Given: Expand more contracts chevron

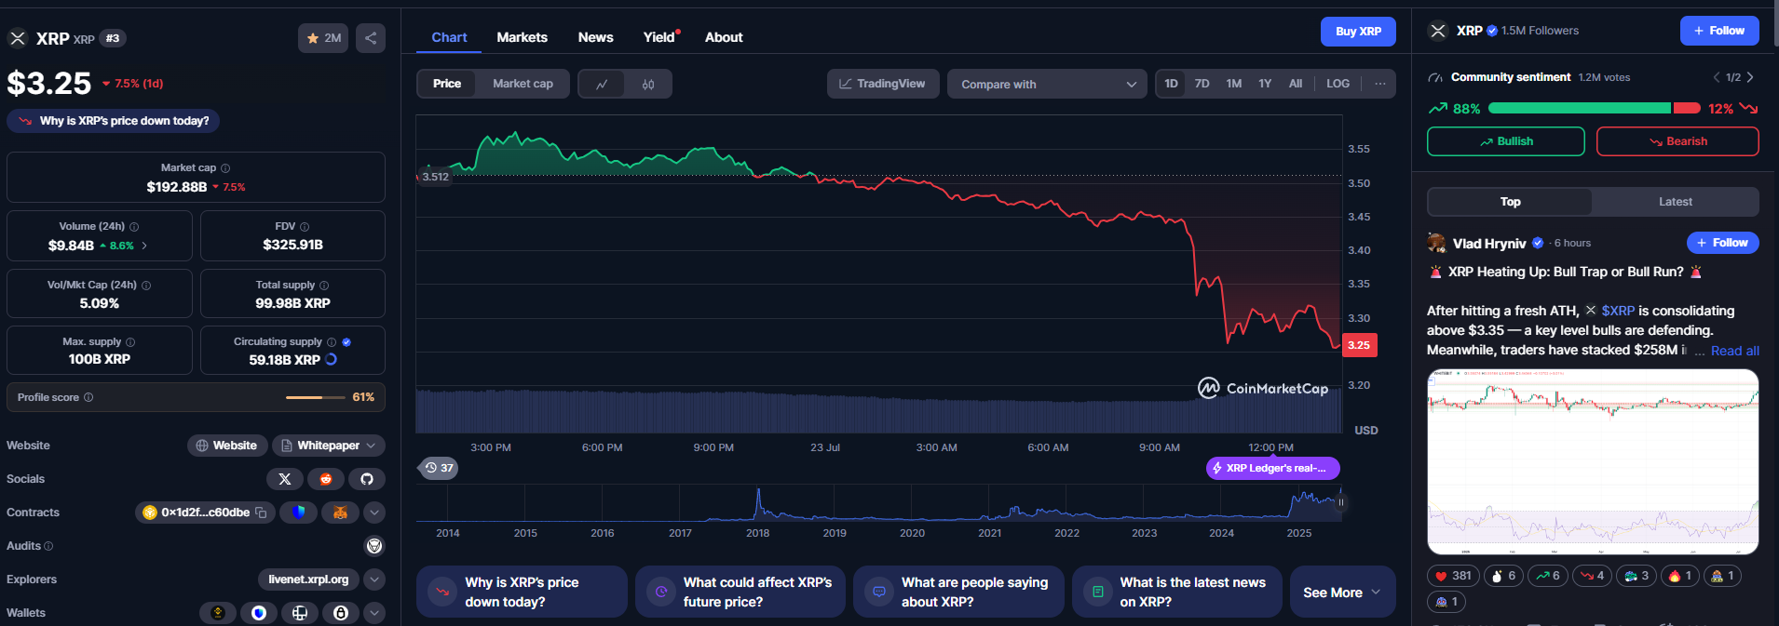Looking at the screenshot, I should (374, 513).
